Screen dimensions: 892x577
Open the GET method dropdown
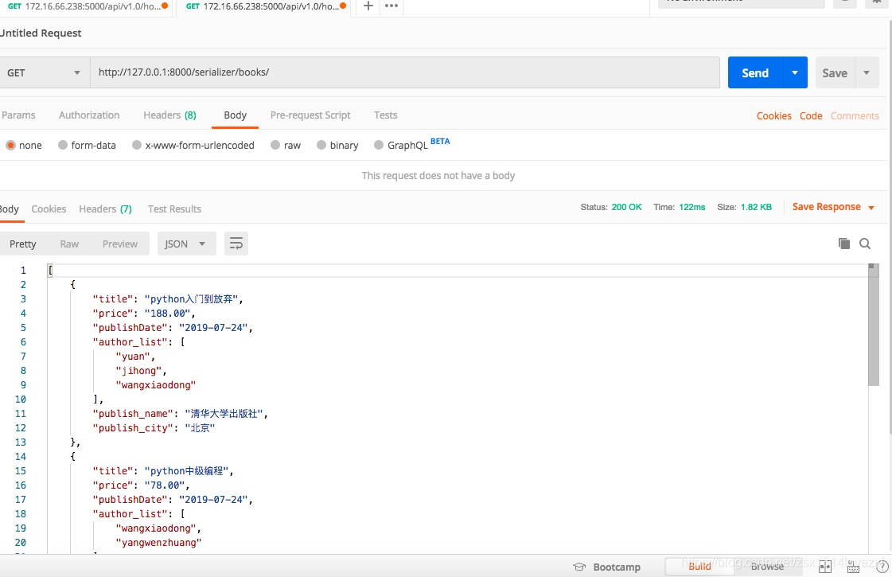[x=44, y=72]
